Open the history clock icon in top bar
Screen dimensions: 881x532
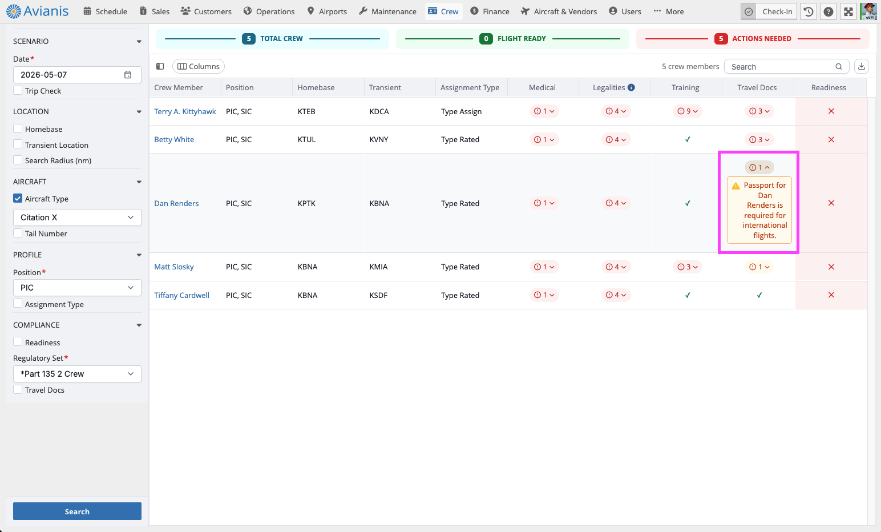pyautogui.click(x=809, y=11)
